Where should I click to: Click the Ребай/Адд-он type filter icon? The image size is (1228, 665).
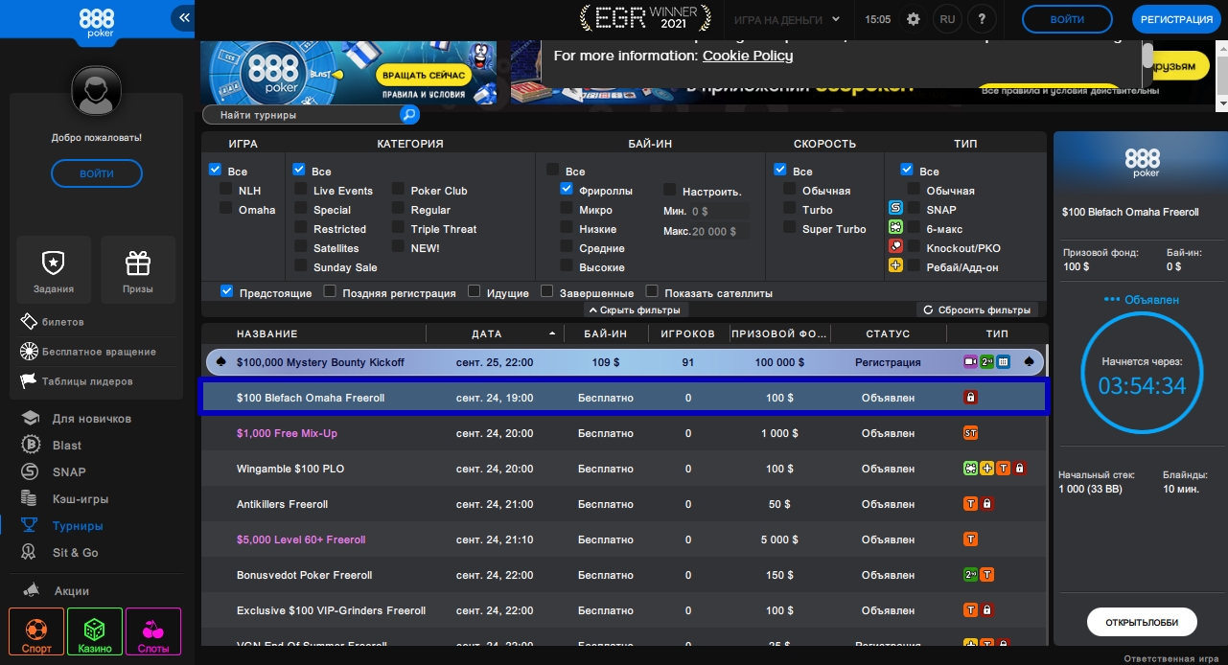[895, 265]
